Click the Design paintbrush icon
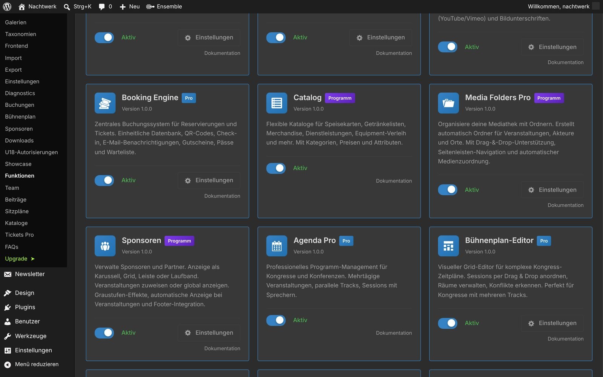The width and height of the screenshot is (603, 377). point(8,293)
